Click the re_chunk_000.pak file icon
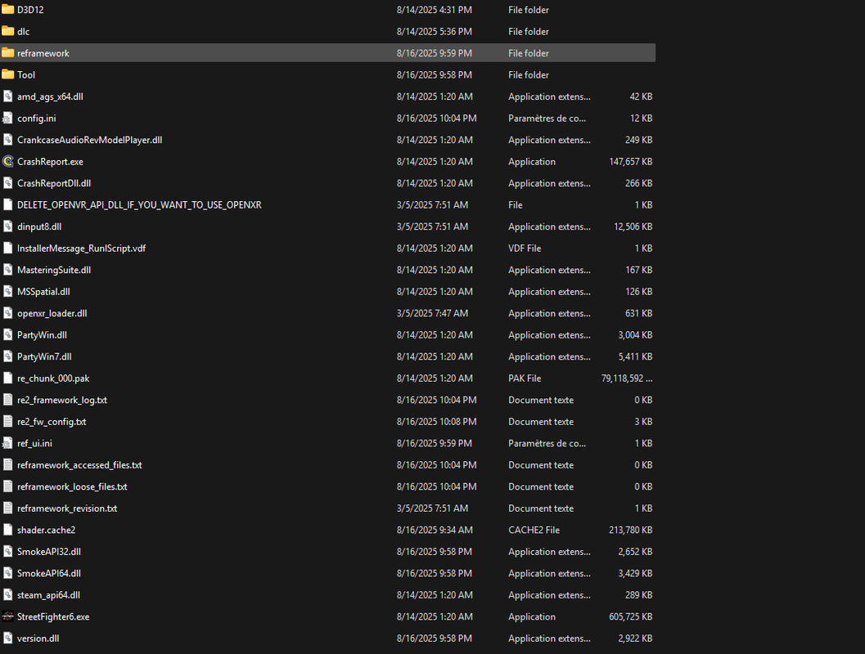This screenshot has width=865, height=654. pos(7,378)
